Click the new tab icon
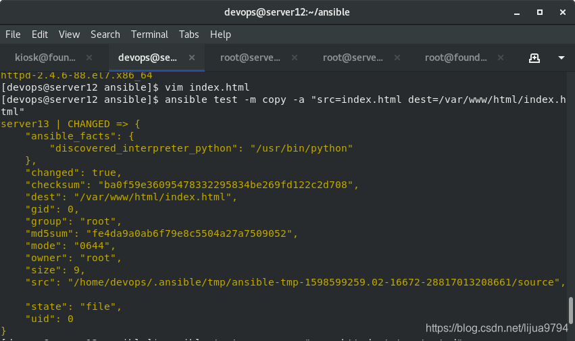Viewport: 575px width, 341px height. 534,58
